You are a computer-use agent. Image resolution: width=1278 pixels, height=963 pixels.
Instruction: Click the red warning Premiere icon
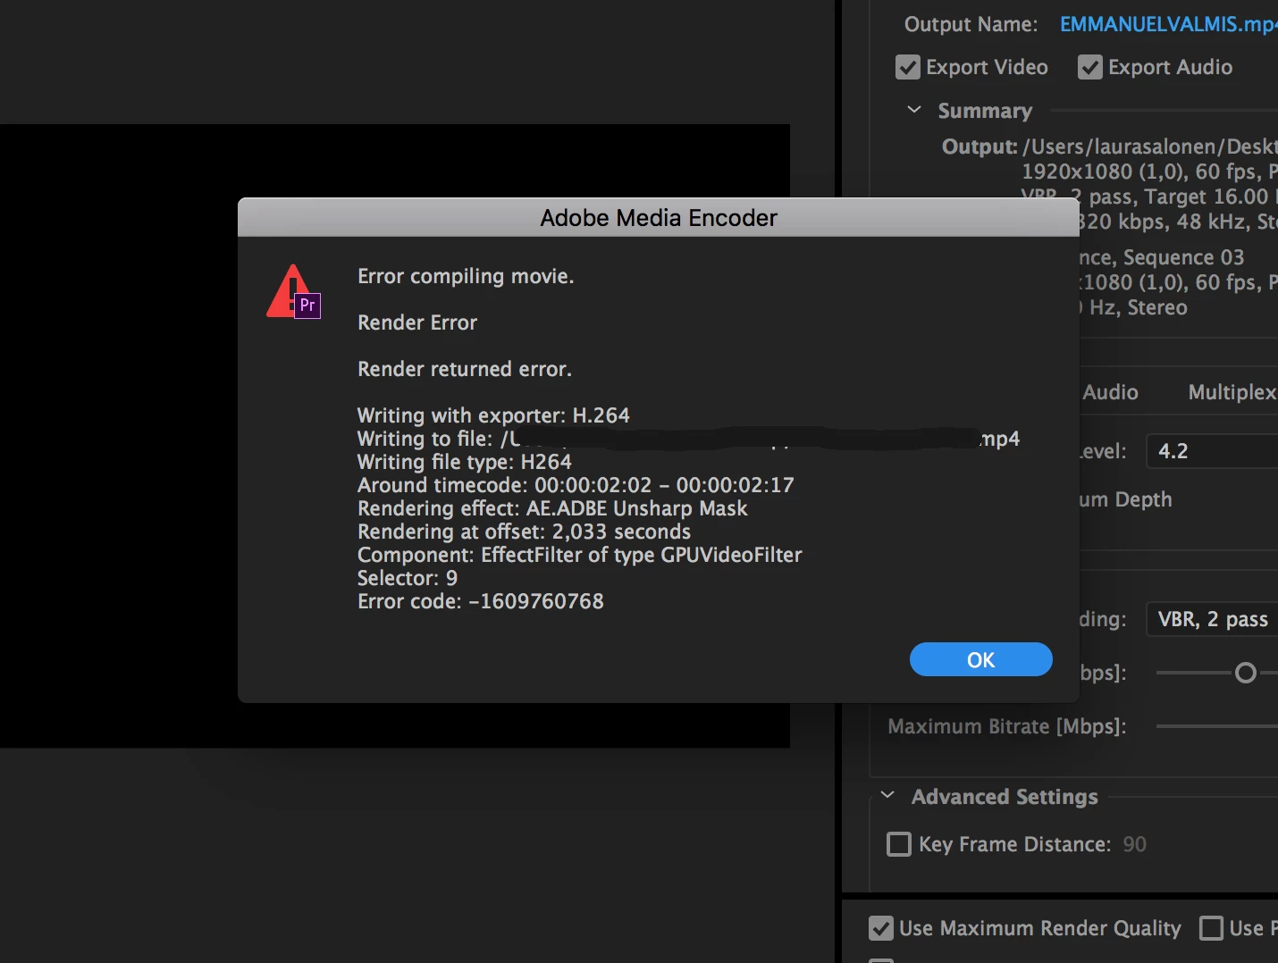[x=293, y=291]
